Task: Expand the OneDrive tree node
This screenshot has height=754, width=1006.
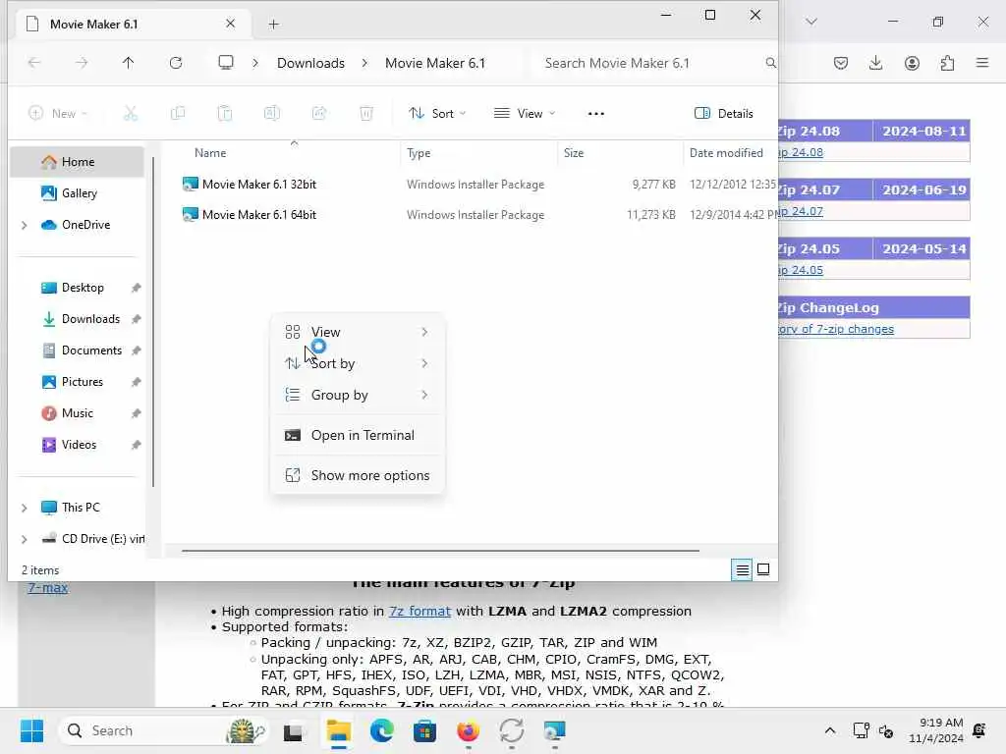Action: [x=25, y=225]
